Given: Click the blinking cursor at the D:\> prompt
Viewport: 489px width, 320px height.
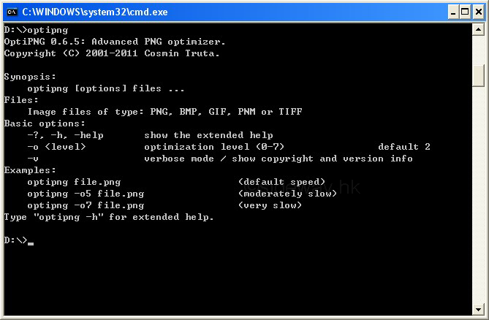Looking at the screenshot, I should pos(31,242).
